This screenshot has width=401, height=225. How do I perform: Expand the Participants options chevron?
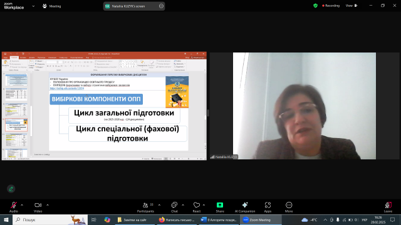159,205
